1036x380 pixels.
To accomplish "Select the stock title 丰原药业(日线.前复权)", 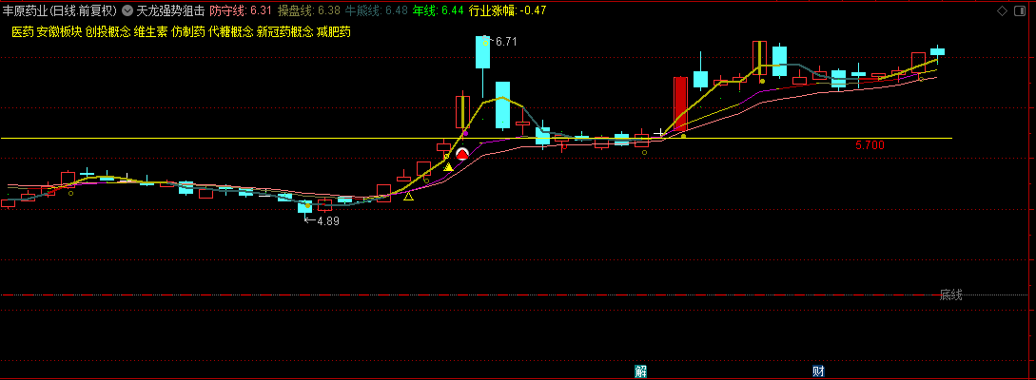I will click(60, 10).
